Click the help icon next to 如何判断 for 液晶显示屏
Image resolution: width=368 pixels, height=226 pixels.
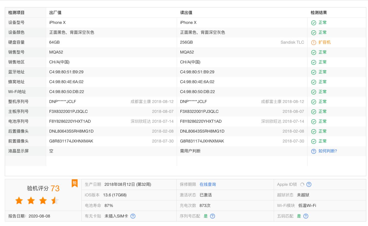coord(313,151)
